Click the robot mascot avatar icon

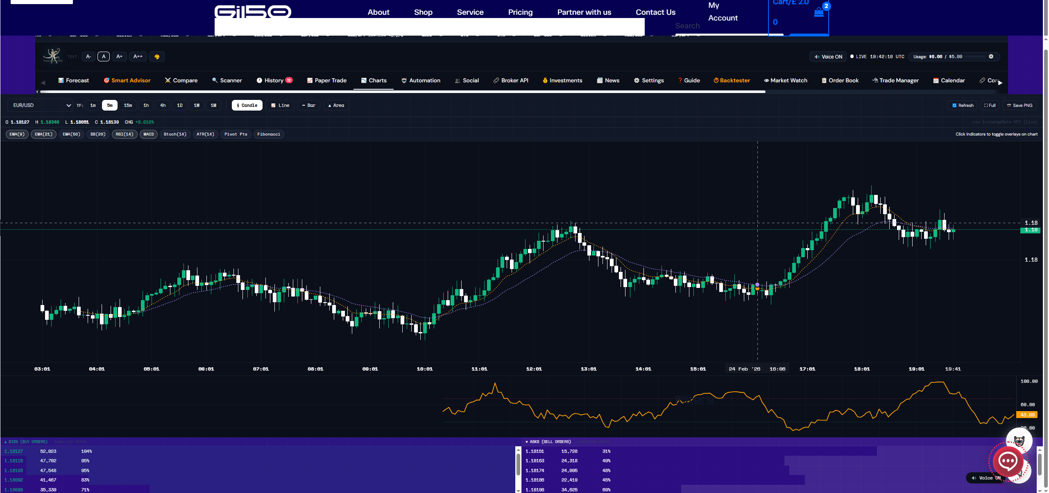coord(1019,441)
